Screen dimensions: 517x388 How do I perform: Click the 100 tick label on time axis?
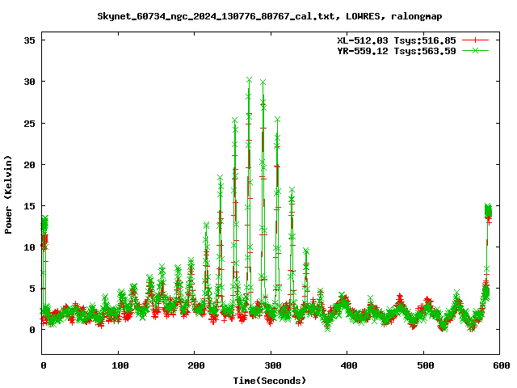119,366
